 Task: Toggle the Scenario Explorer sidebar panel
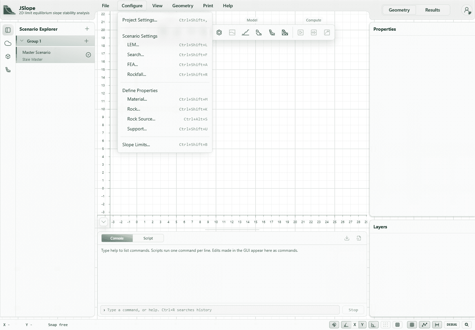click(x=8, y=30)
